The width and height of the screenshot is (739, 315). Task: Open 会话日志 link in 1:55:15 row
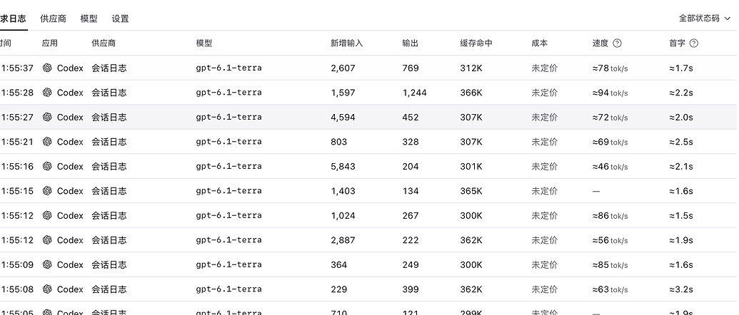[109, 191]
